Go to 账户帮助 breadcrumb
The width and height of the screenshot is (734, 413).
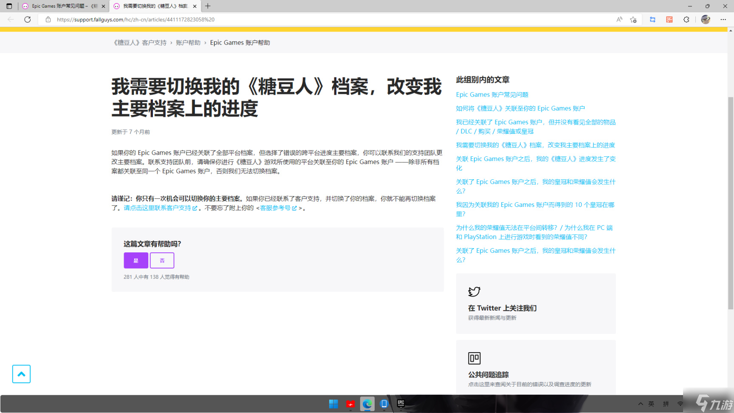pyautogui.click(x=188, y=42)
